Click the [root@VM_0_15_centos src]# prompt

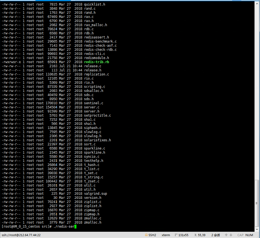pos(27,226)
